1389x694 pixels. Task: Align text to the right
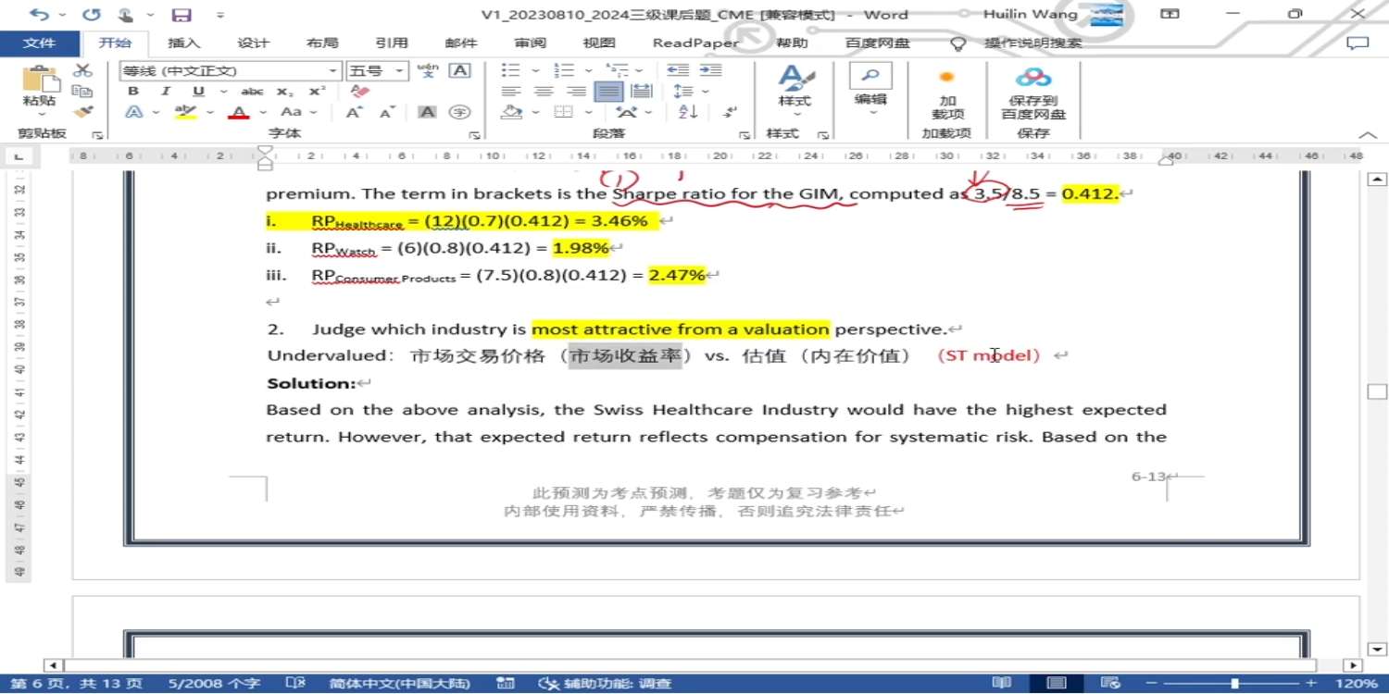tap(576, 92)
